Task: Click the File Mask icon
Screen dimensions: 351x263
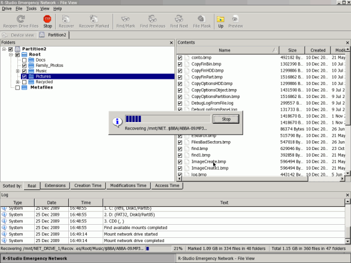Action: pyautogui.click(x=202, y=19)
